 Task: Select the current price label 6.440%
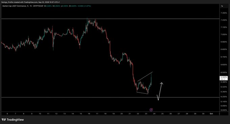[x=224, y=77]
